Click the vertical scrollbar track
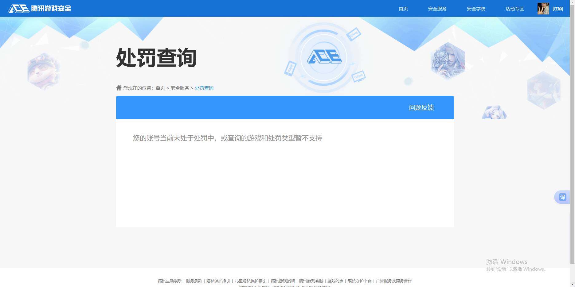Image resolution: width=575 pixels, height=287 pixels. click(x=573, y=153)
